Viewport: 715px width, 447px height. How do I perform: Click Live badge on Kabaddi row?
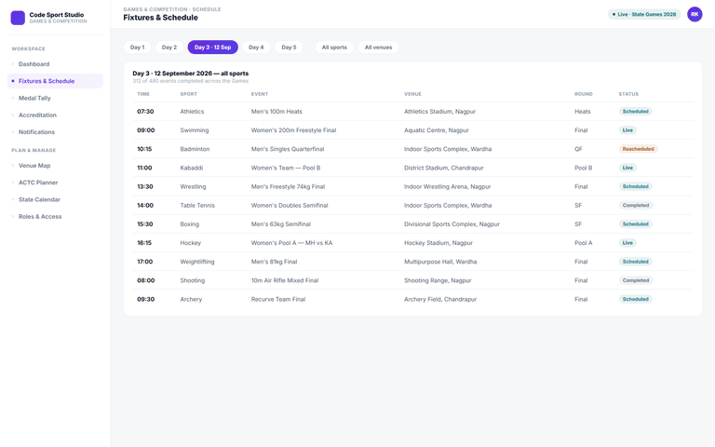tap(627, 168)
